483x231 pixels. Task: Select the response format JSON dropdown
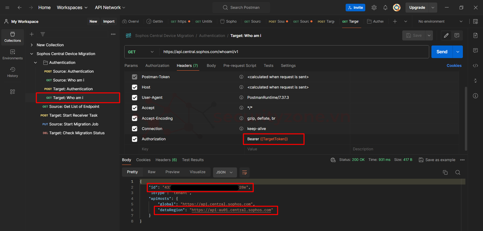[x=225, y=172]
